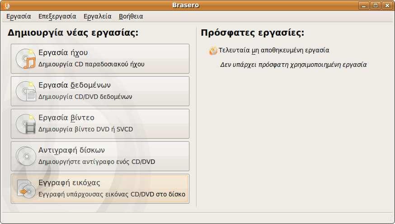Viewport: 395px width, 224px height.
Task: Choose Αντιγραφή δίσκων to copy a disc
Action: click(100, 156)
